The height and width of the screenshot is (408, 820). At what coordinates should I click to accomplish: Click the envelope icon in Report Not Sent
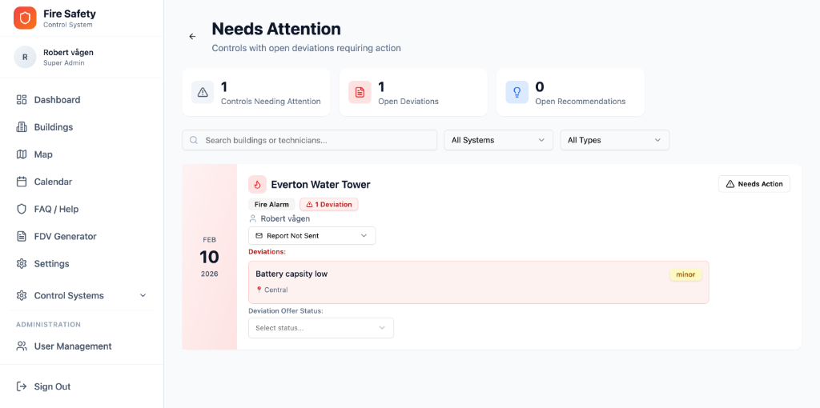(x=259, y=236)
